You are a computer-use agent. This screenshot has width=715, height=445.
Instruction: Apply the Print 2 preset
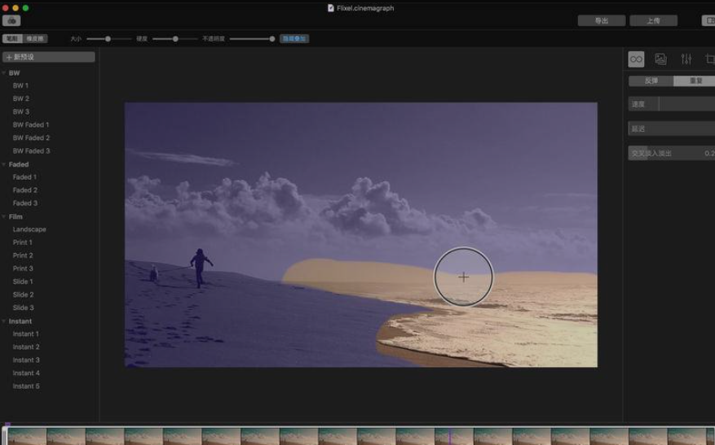click(x=23, y=255)
